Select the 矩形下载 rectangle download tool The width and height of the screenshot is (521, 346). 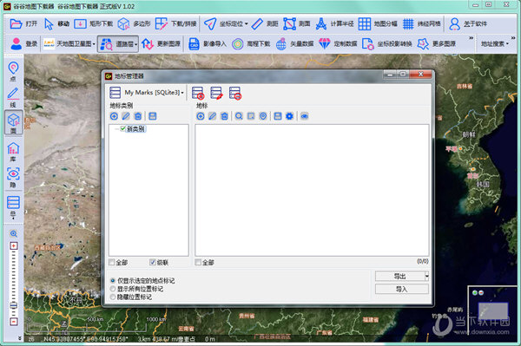click(x=94, y=24)
